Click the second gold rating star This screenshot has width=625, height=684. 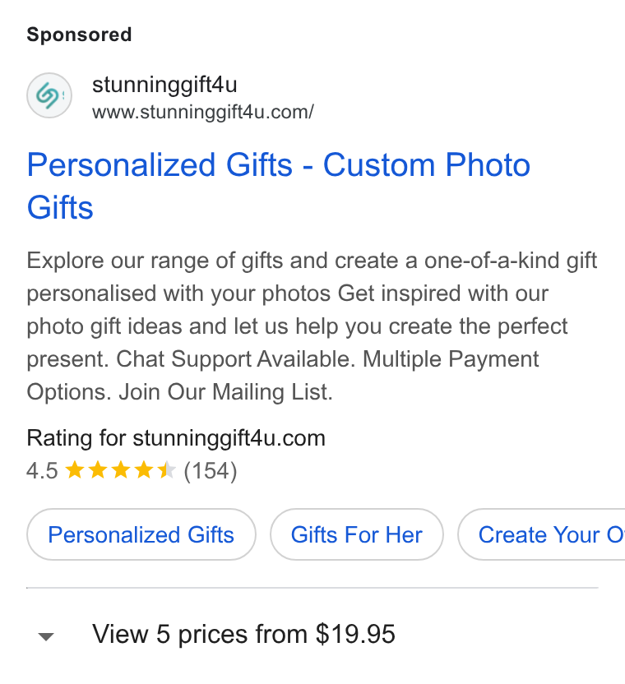[98, 470]
